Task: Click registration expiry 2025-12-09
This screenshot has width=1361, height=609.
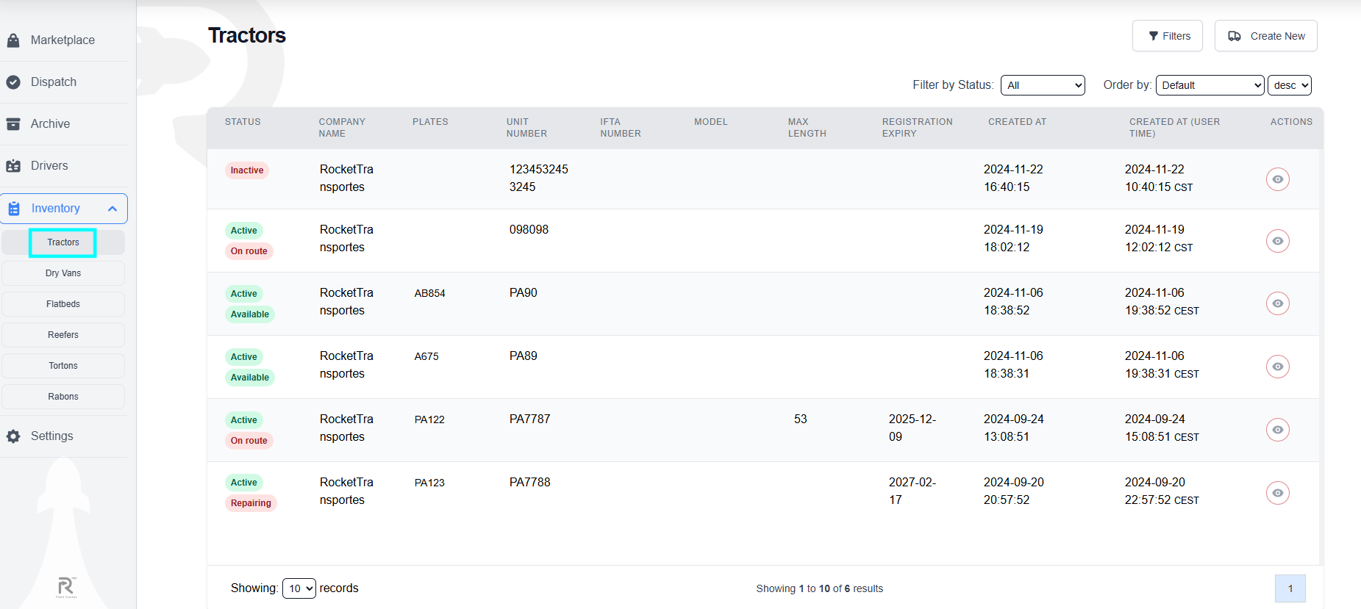Action: [x=912, y=428]
